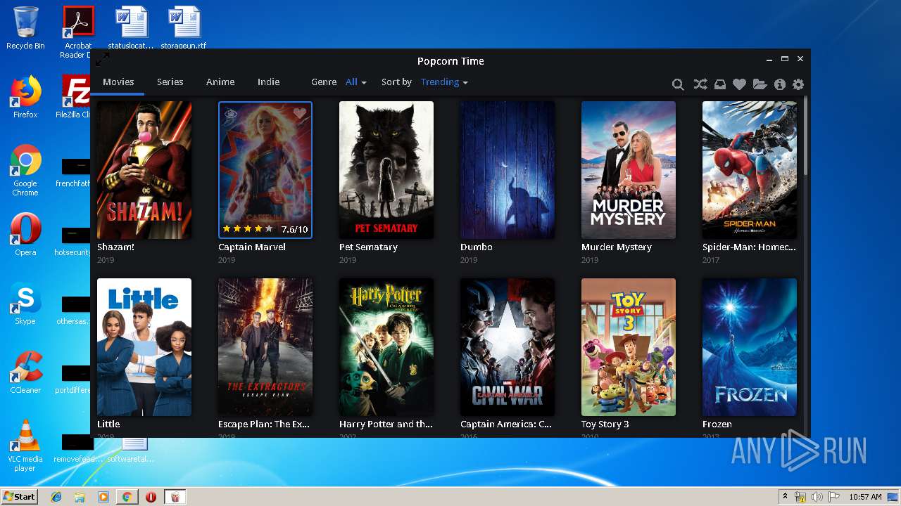Image resolution: width=901 pixels, height=506 pixels.
Task: Expand the Sort by Trending dropdown
Action: [x=444, y=82]
